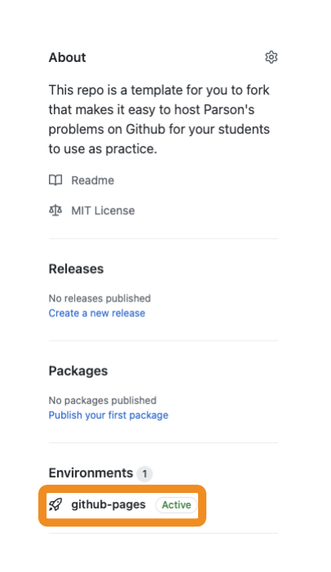Click the repo description paragraph text
The image size is (331, 572).
159,119
